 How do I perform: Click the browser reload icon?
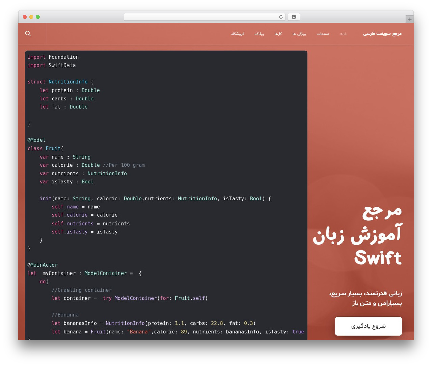(281, 17)
